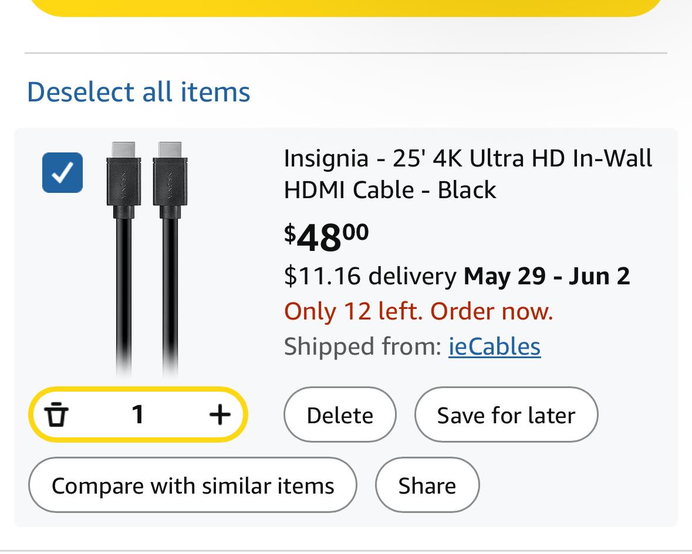Open Compare with similar items
Screen dimensions: 692x554
click(x=193, y=485)
